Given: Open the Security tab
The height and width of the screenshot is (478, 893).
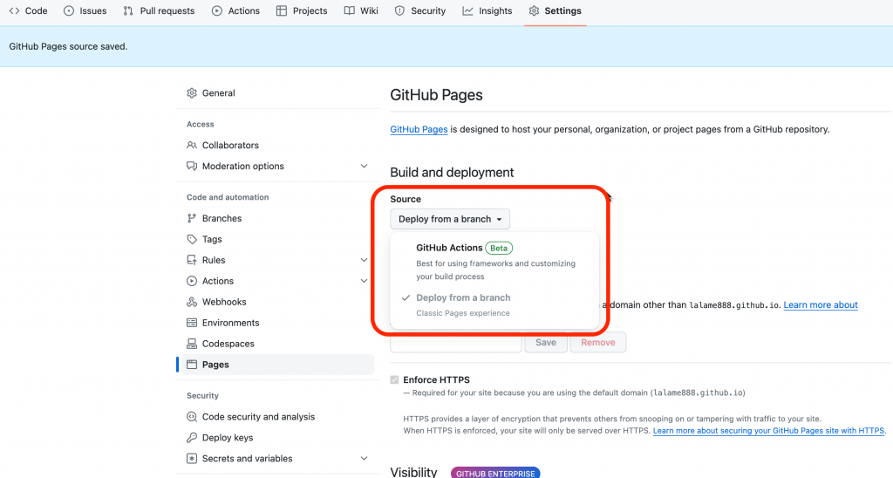Looking at the screenshot, I should pos(420,10).
